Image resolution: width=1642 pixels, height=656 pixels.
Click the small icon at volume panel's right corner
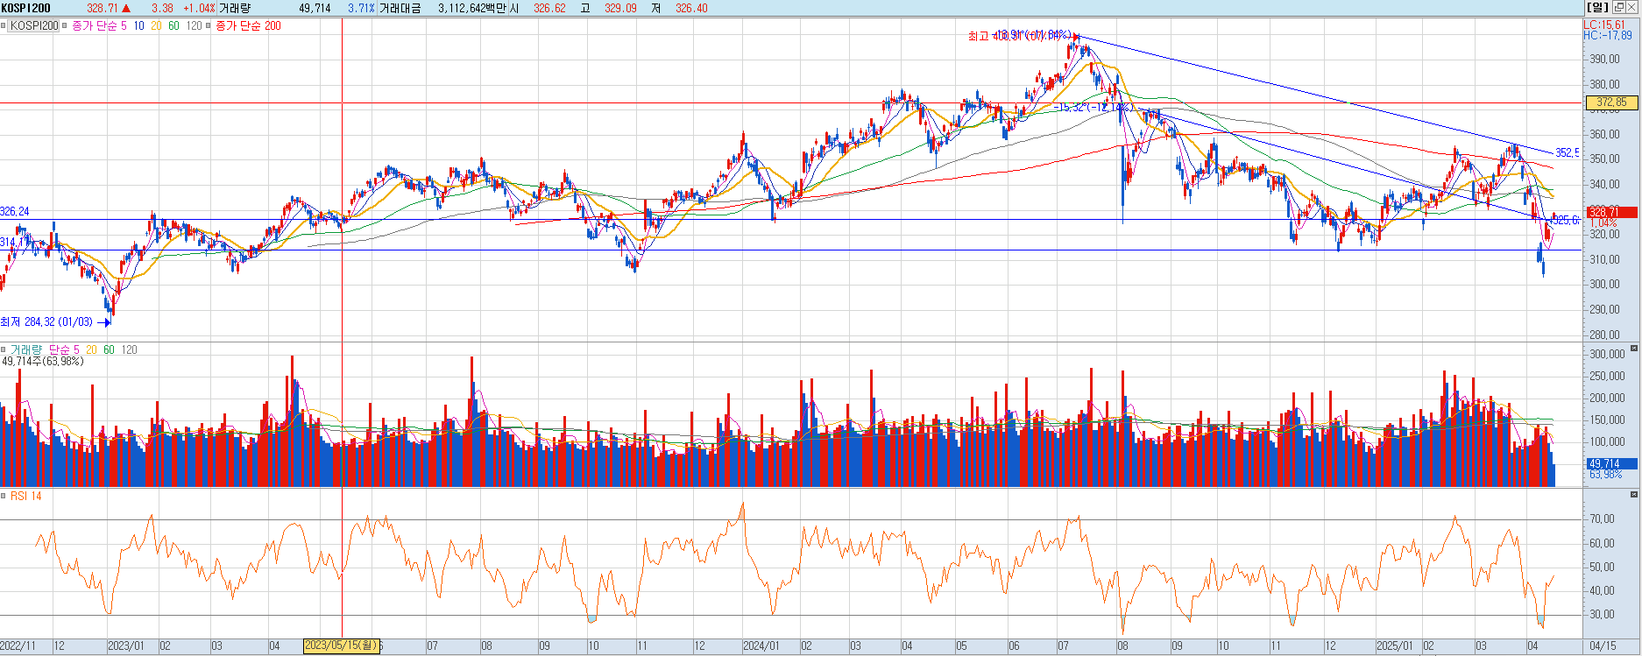coord(1634,348)
